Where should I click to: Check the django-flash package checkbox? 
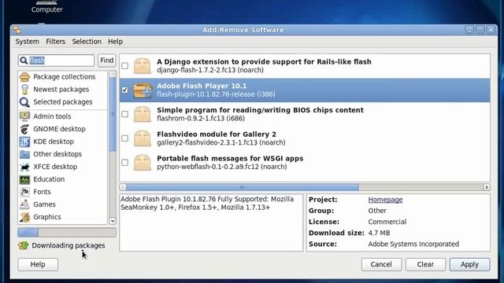[x=124, y=66]
